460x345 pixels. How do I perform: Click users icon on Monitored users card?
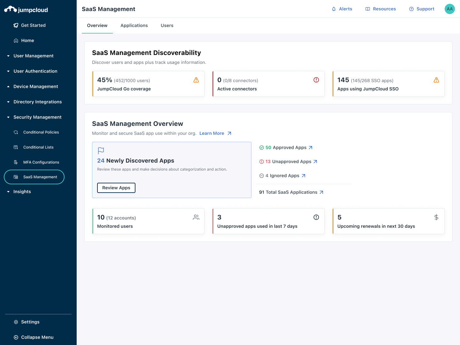[x=196, y=217]
